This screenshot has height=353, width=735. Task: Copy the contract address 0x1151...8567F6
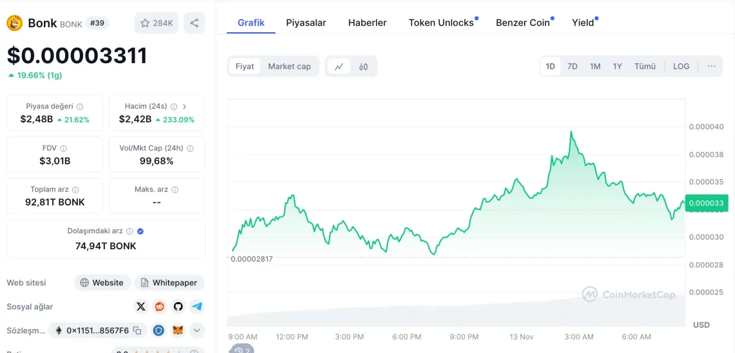137,330
